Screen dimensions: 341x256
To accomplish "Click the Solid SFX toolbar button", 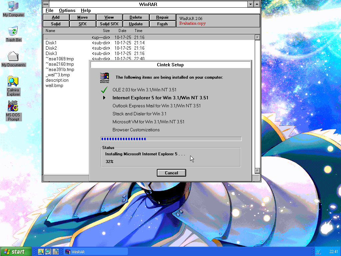I will 109,24.
